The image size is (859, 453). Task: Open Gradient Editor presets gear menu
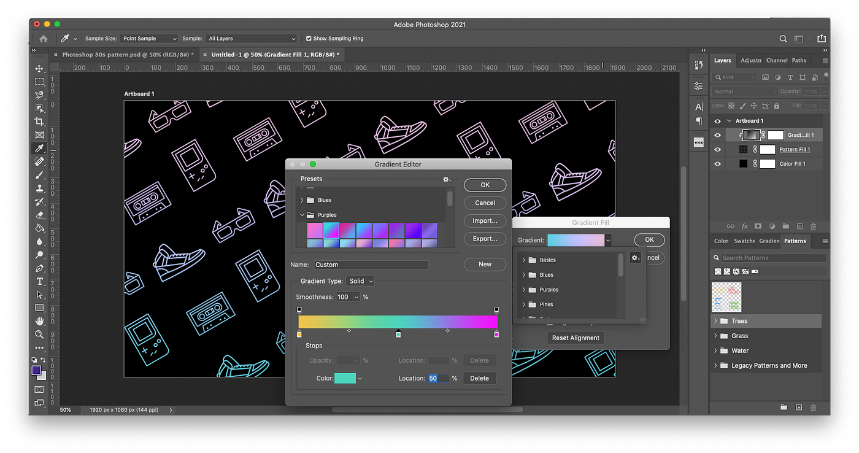click(x=447, y=179)
